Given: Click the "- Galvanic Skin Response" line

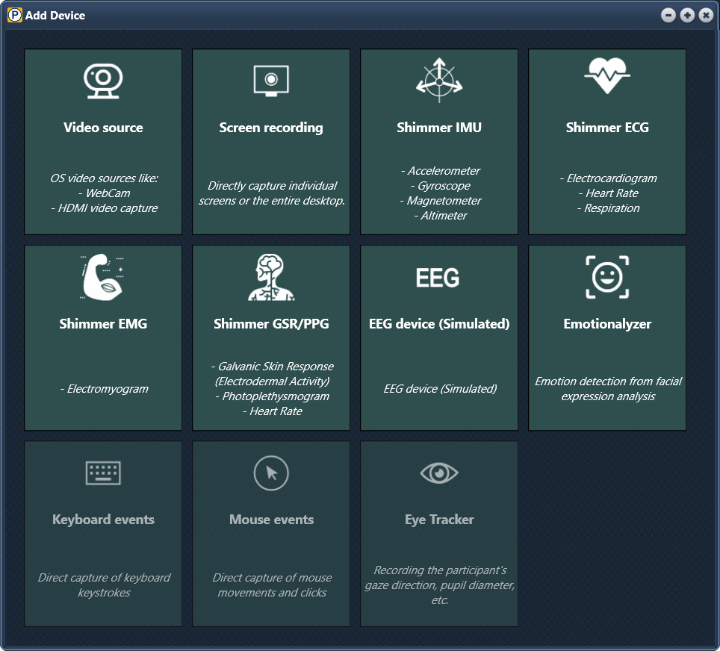Looking at the screenshot, I should 273,367.
